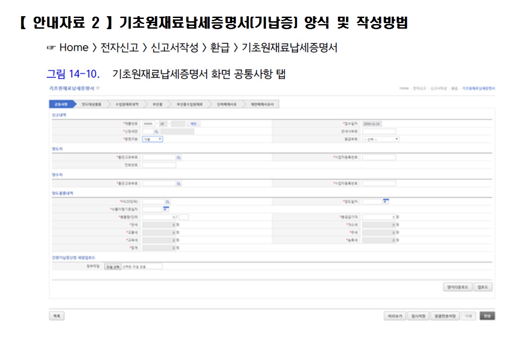Click the 양식다운로드 button
The image size is (528, 357).
458,287
